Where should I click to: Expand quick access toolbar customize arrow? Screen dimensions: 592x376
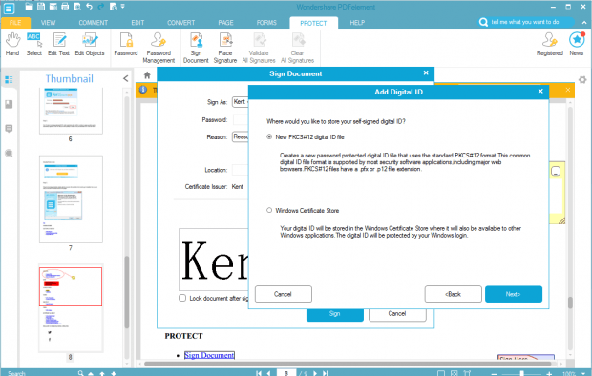[123, 7]
